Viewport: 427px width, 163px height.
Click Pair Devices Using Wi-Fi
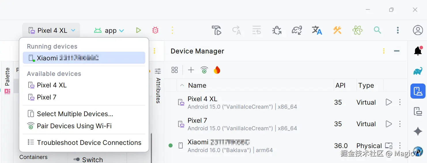click(x=74, y=126)
